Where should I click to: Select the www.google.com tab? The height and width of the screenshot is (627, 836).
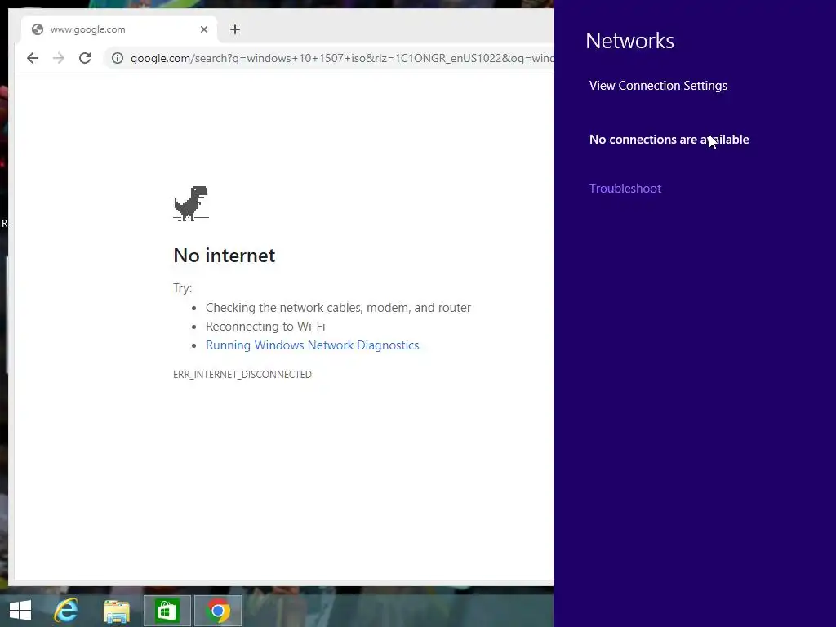(x=119, y=29)
